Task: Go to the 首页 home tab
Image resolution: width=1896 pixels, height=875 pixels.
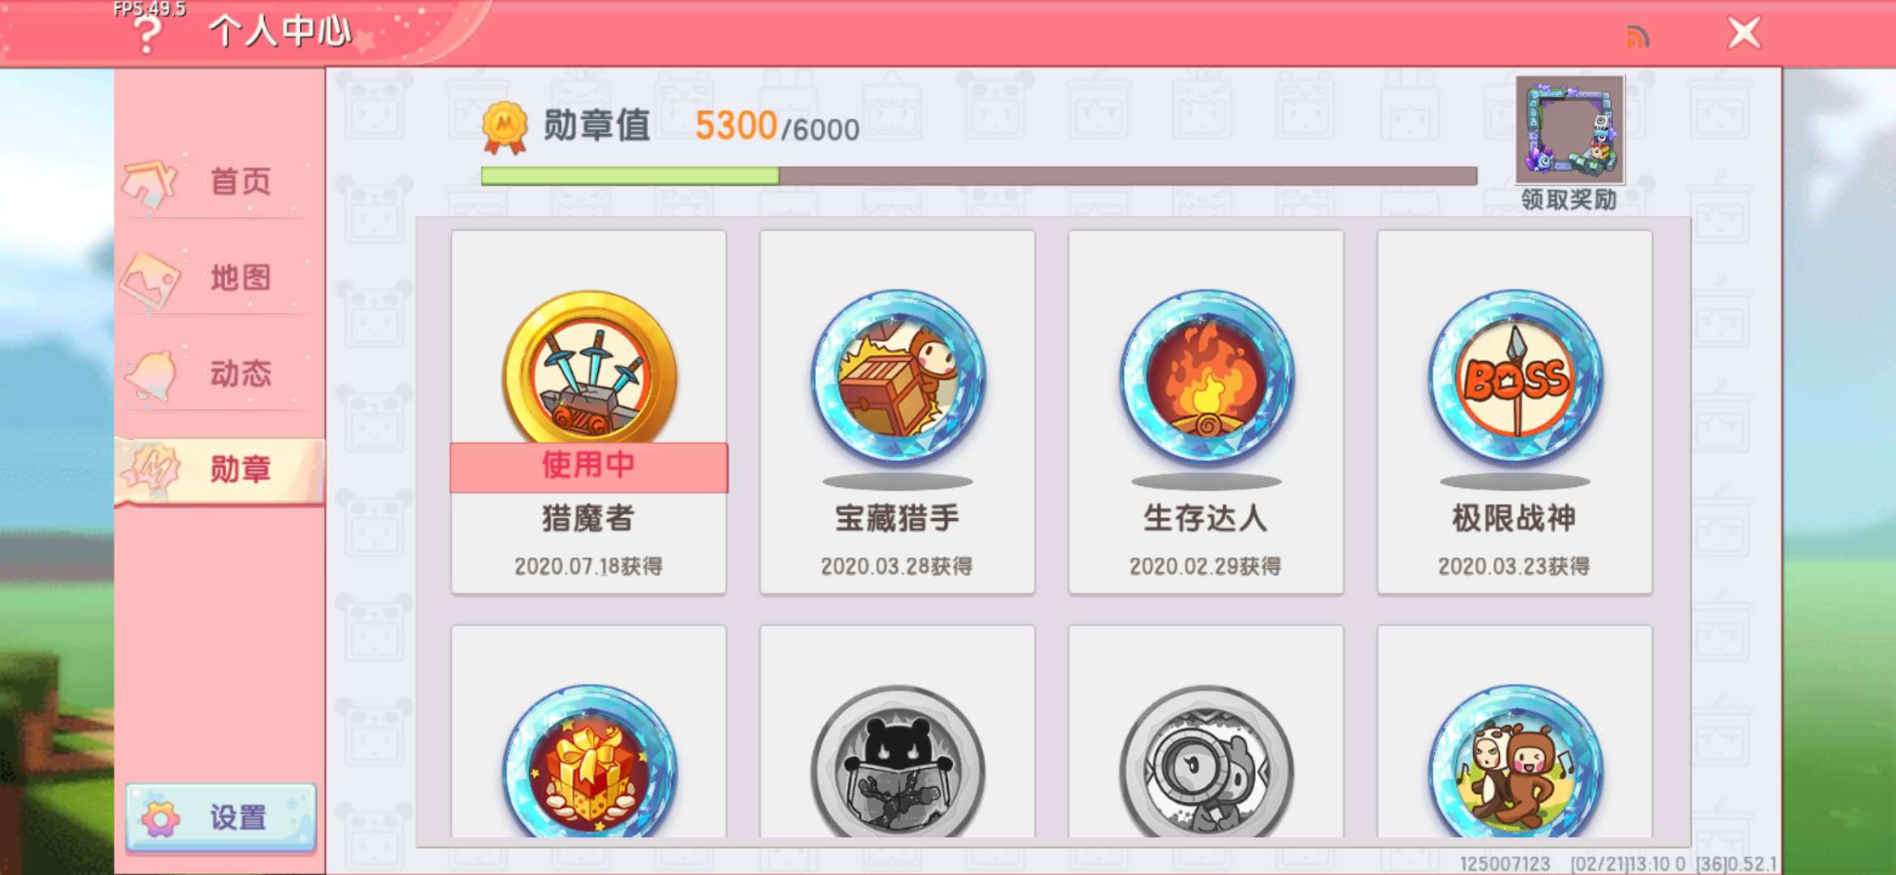Action: tap(220, 181)
